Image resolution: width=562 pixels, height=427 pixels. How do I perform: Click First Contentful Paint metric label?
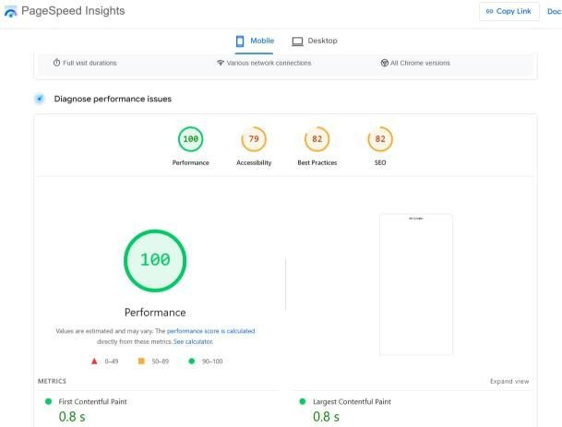point(93,401)
